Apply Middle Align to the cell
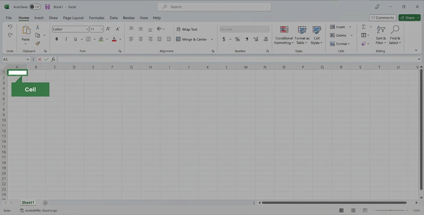Viewport: 424px width, 215px height. (x=141, y=29)
